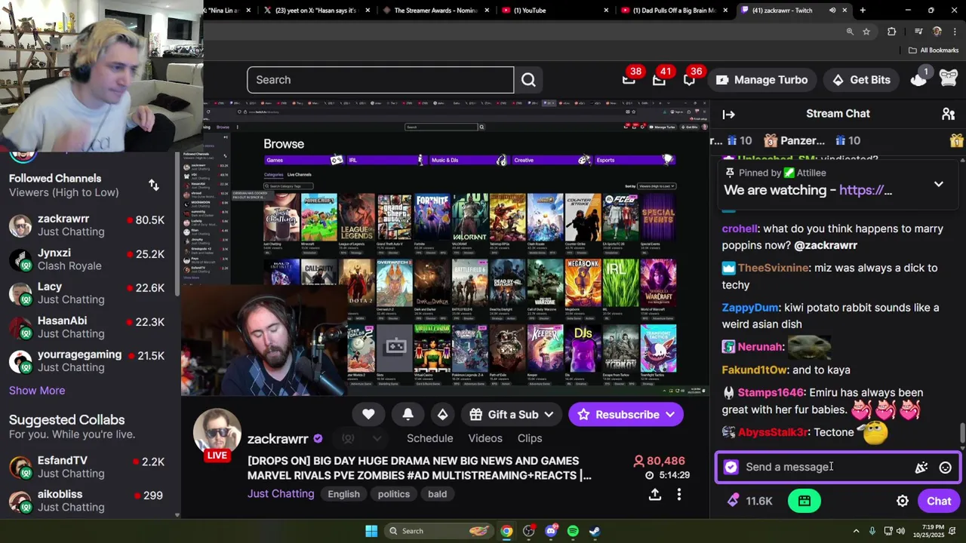Image resolution: width=966 pixels, height=543 pixels.
Task: Open EsfandTV in suggested collabs
Action: point(89,467)
